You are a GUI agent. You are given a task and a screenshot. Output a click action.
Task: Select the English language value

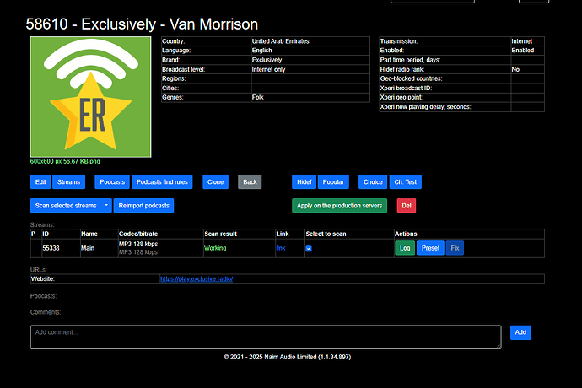[x=262, y=51]
